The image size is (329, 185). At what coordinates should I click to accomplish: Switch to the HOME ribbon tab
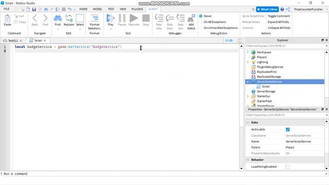(x=83, y=9)
